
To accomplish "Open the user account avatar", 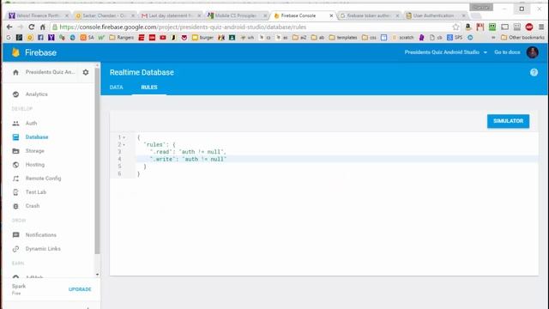I will pyautogui.click(x=532, y=52).
